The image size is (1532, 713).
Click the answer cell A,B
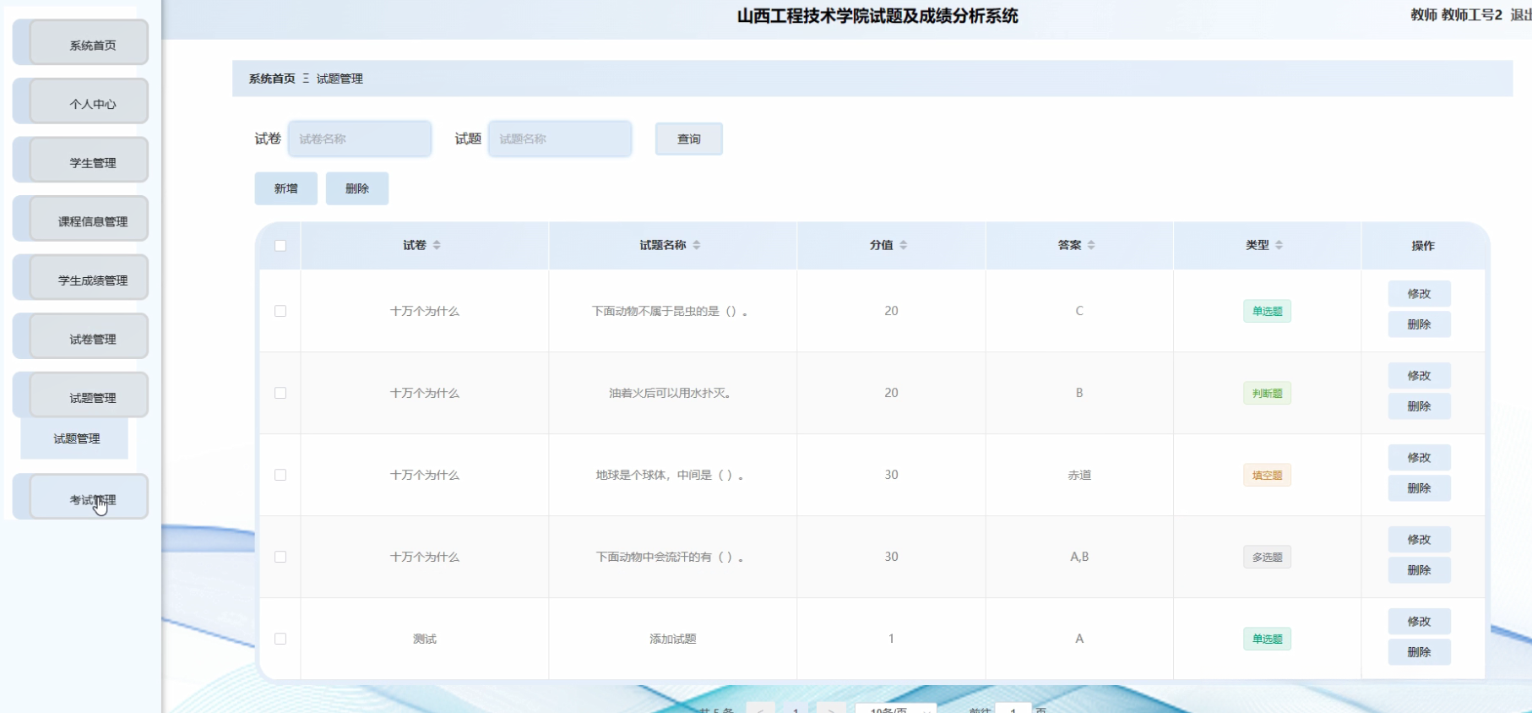1079,557
